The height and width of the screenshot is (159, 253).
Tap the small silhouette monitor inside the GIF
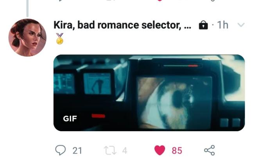click(x=97, y=83)
